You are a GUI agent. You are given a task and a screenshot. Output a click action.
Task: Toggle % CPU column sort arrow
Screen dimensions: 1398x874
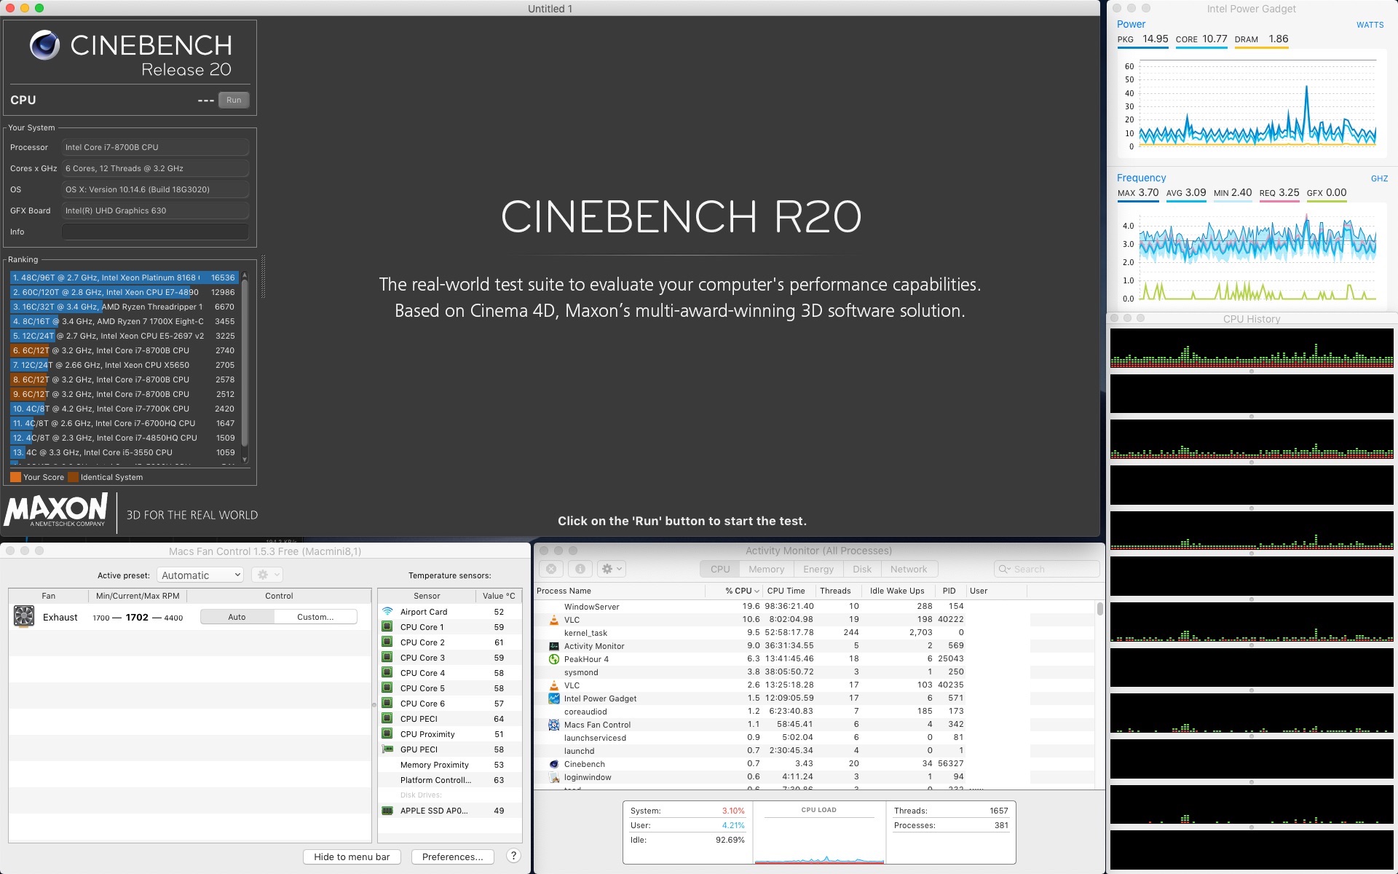[x=757, y=591]
